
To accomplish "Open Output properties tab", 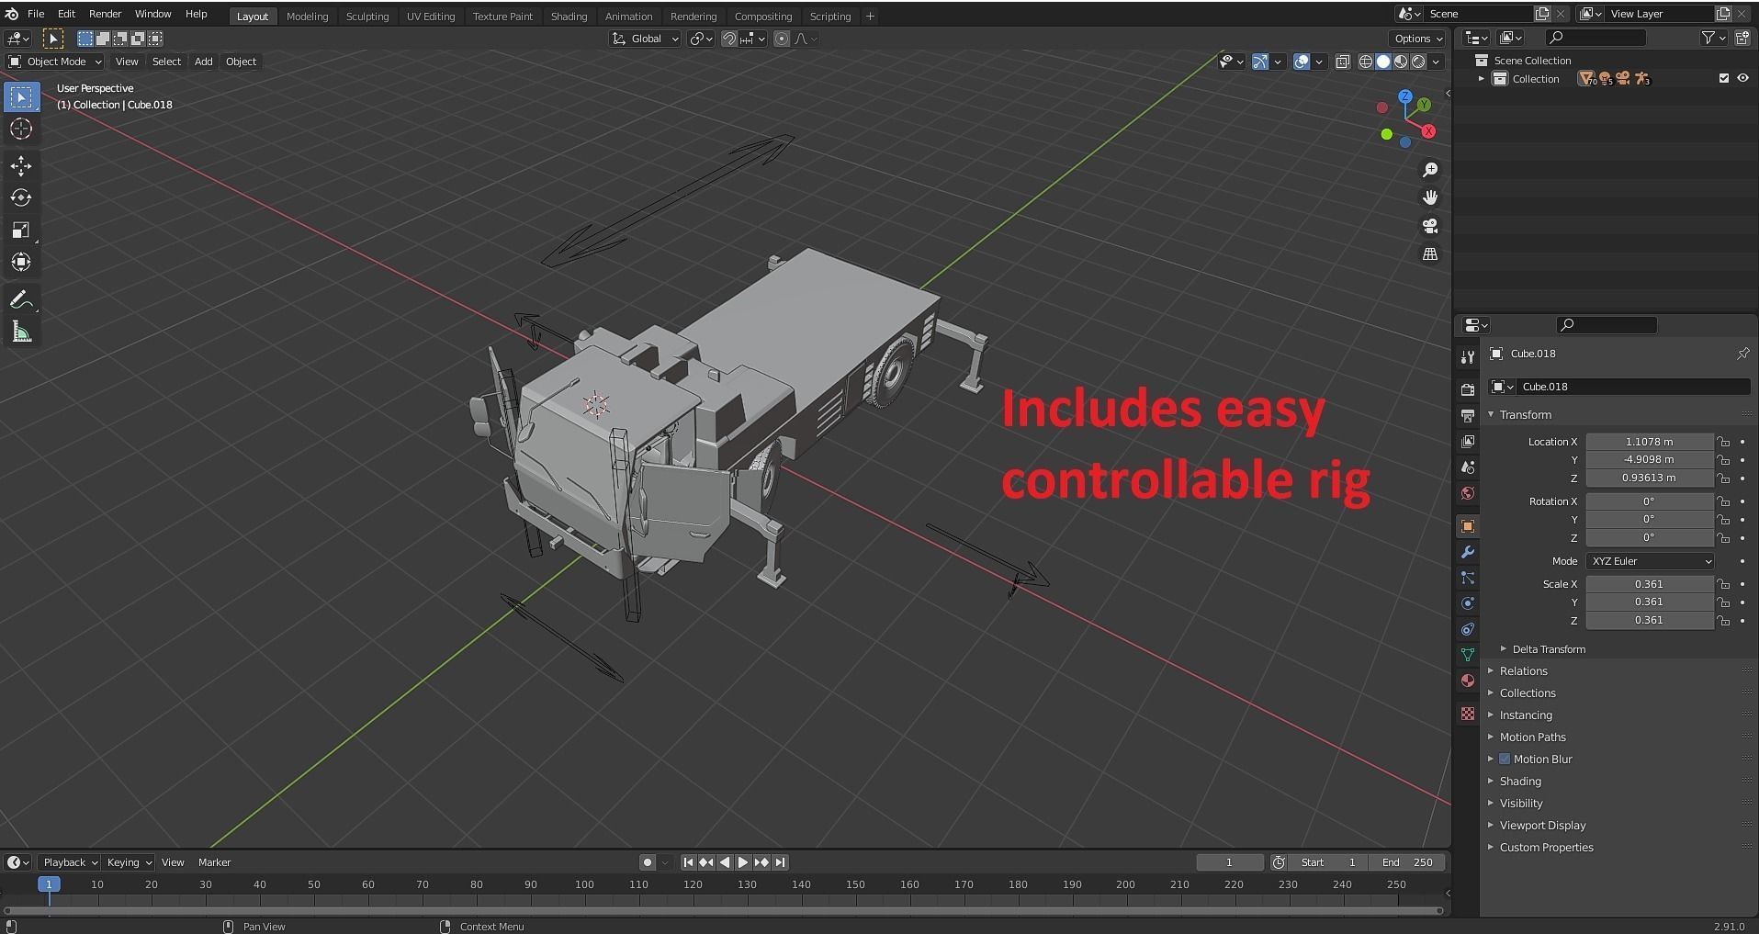I will [1468, 416].
